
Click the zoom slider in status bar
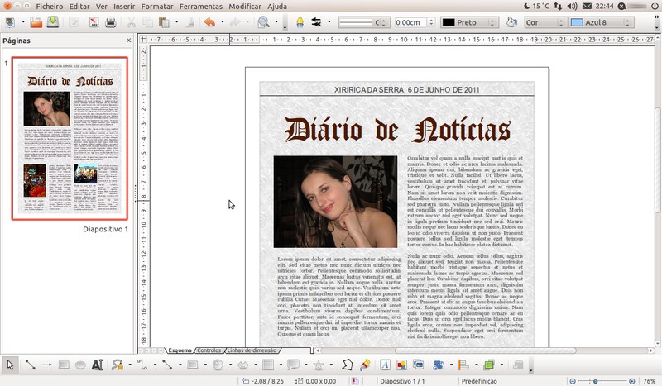pyautogui.click(x=596, y=381)
